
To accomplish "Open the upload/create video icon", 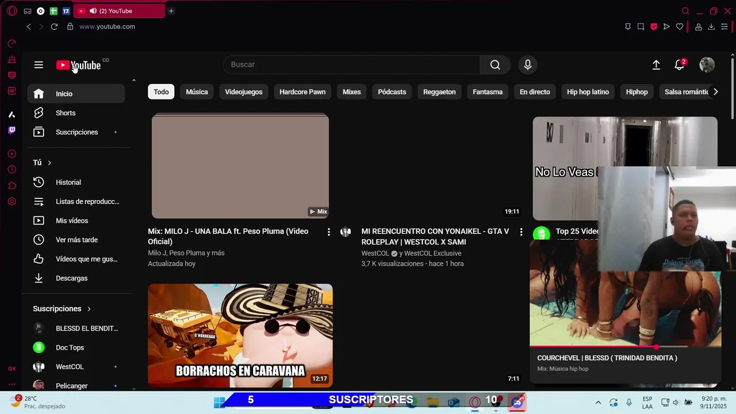I will pos(656,65).
